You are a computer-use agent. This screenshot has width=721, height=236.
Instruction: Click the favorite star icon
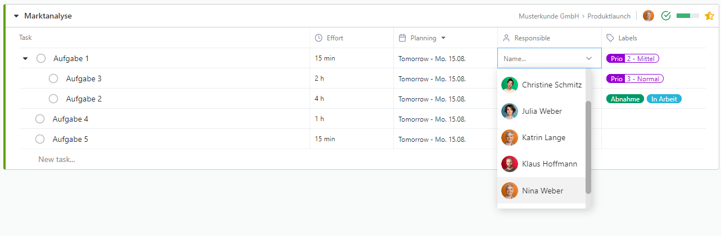[709, 16]
